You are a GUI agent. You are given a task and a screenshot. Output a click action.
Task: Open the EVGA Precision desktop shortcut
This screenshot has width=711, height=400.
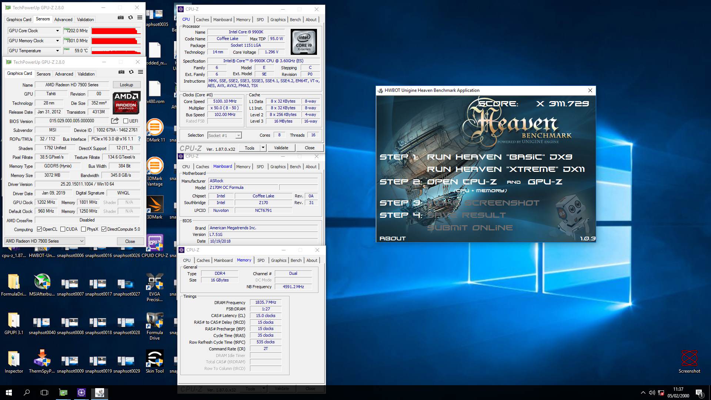(x=155, y=287)
